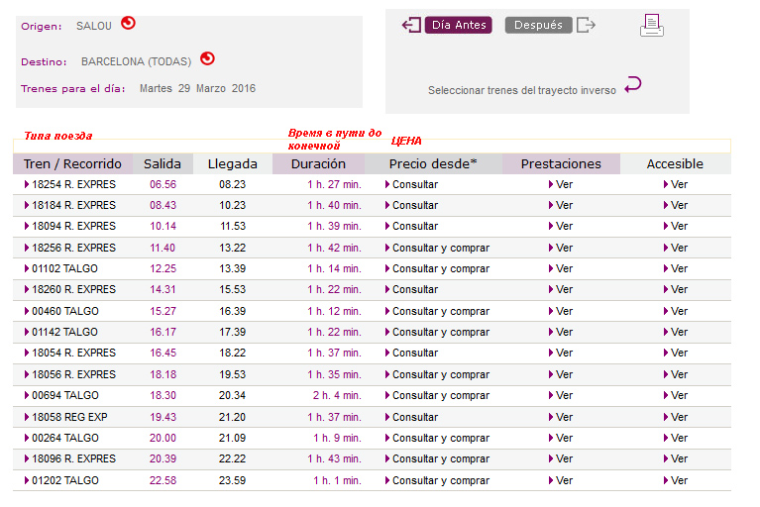Expand train 18256 R. EXPRES route
Screen dimensions: 760x507
tap(70, 248)
